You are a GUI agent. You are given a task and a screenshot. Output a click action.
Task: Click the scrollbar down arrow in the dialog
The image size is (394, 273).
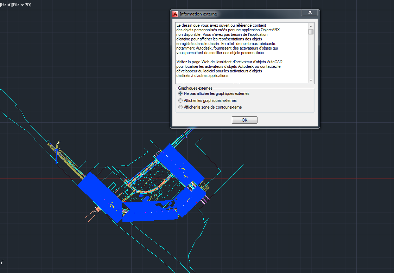(311, 80)
